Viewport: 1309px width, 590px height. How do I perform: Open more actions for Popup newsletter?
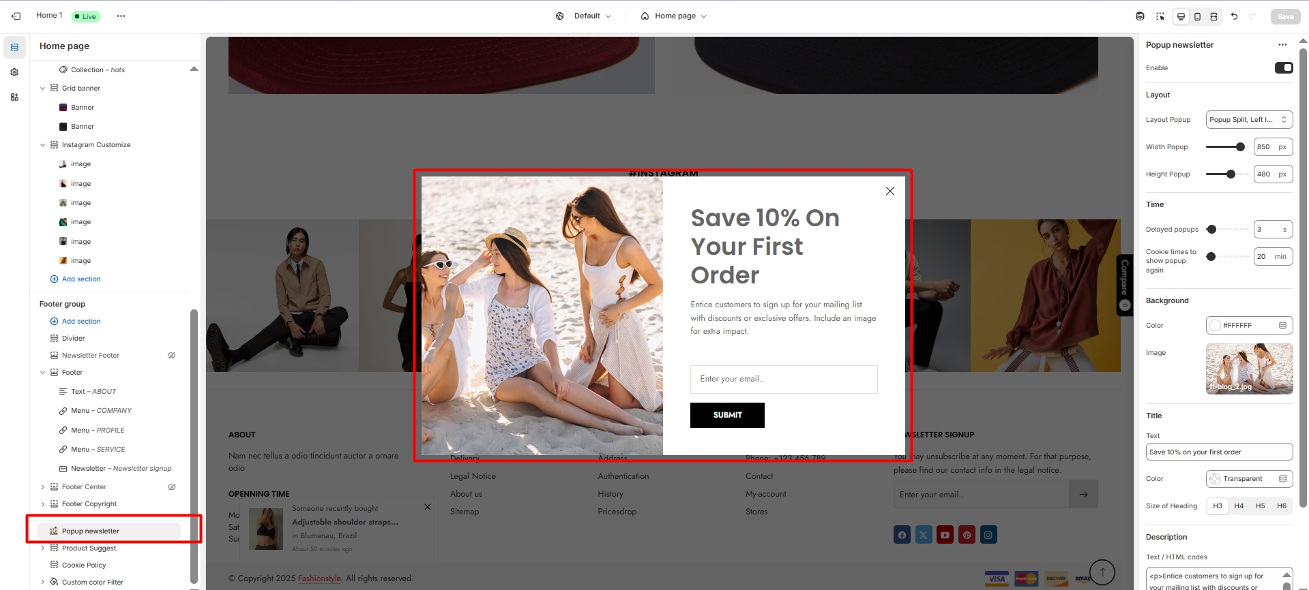(x=1282, y=45)
